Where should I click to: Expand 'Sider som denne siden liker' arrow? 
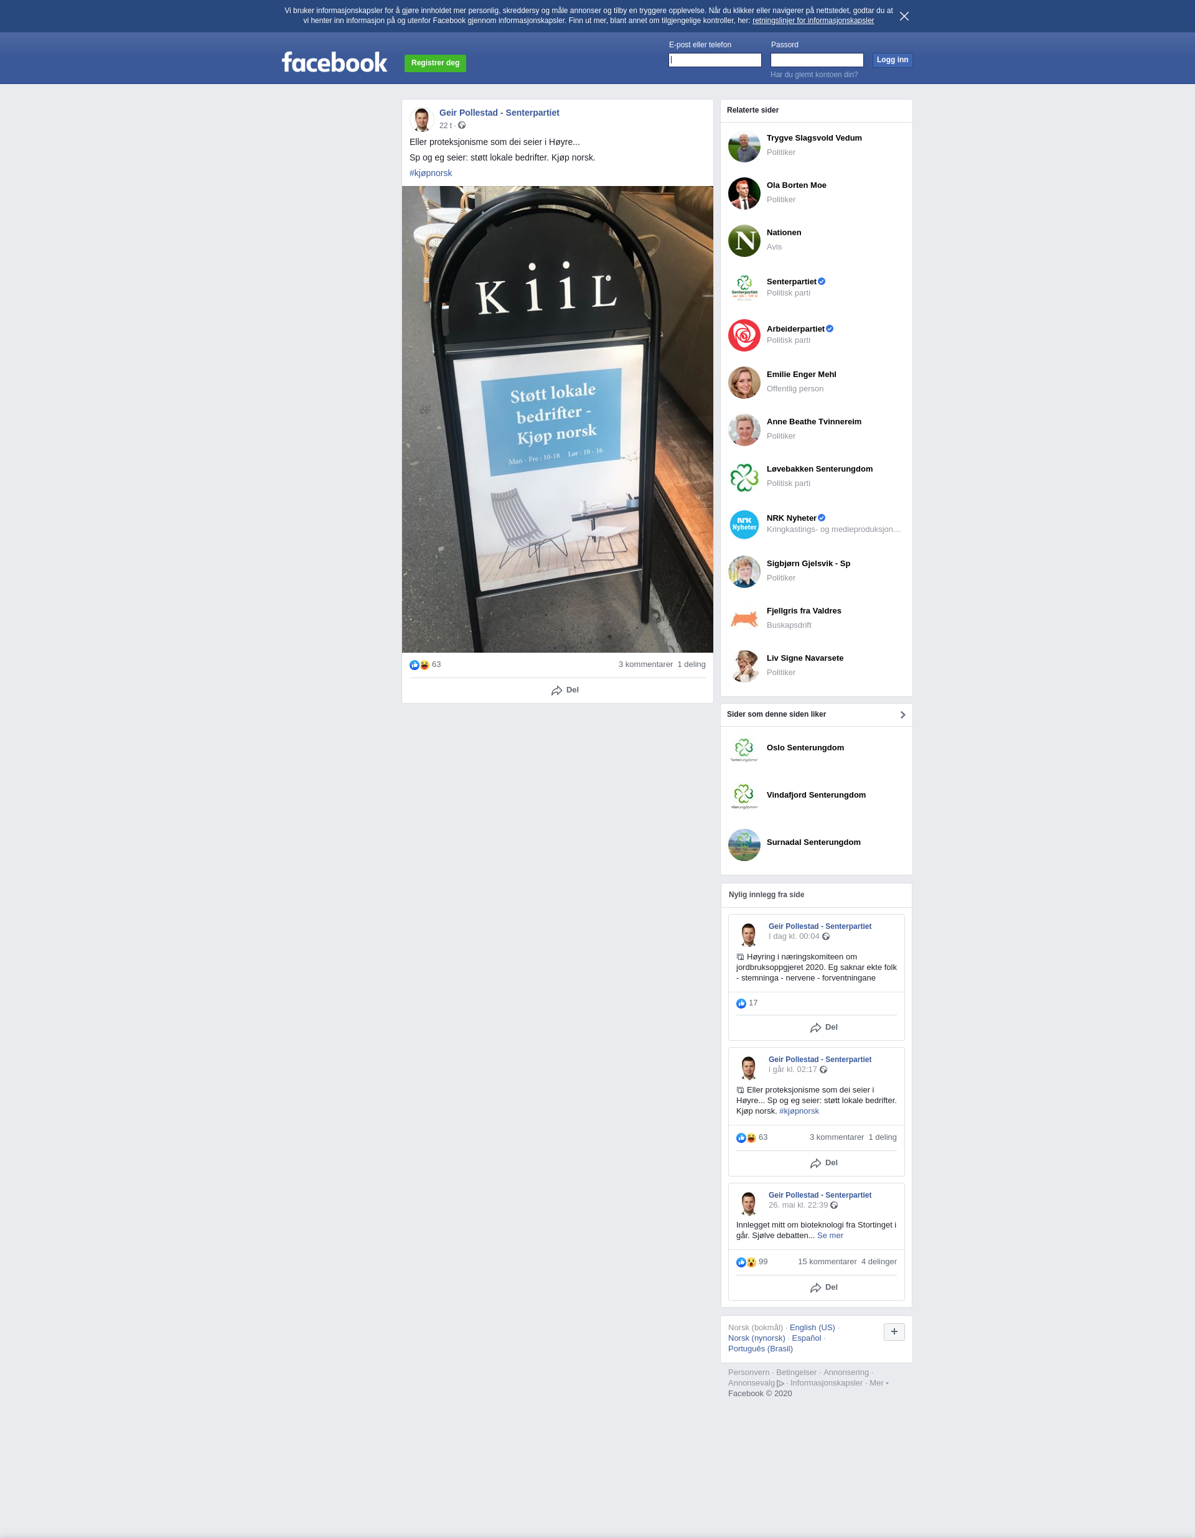tap(902, 715)
